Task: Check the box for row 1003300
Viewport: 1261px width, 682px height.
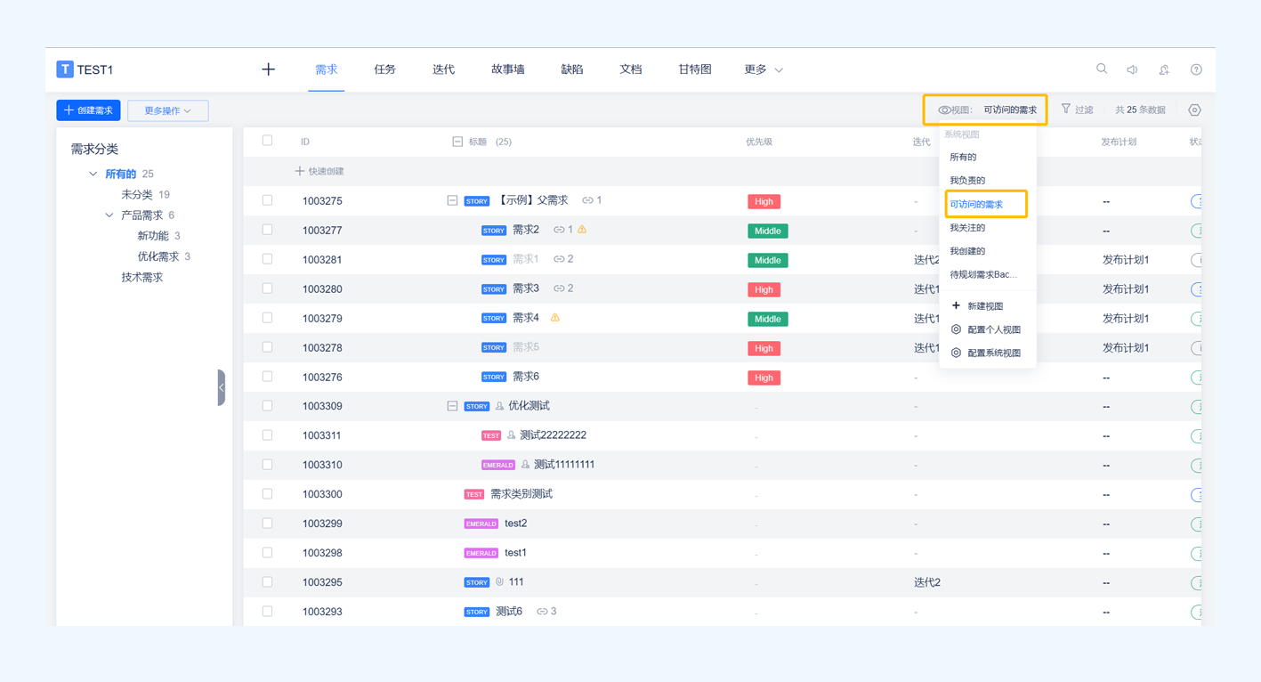Action: 267,494
